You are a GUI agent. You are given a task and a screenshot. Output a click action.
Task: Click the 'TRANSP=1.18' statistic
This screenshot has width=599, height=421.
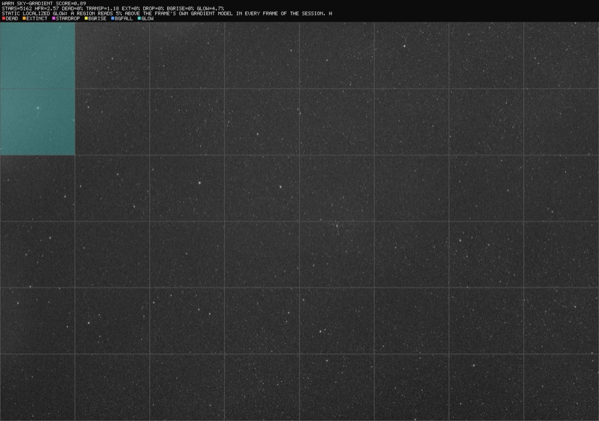pyautogui.click(x=102, y=9)
